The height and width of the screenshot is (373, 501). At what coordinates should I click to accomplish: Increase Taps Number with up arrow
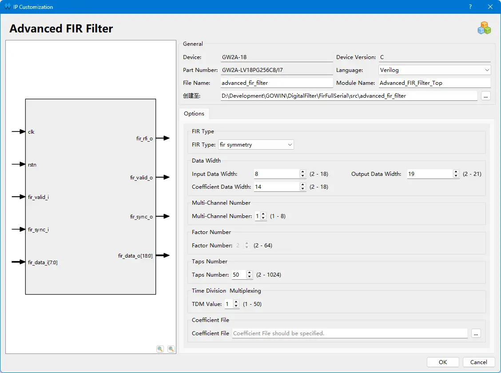point(250,273)
